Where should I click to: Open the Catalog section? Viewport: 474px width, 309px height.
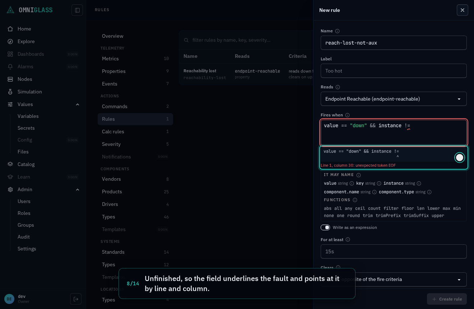tap(26, 164)
